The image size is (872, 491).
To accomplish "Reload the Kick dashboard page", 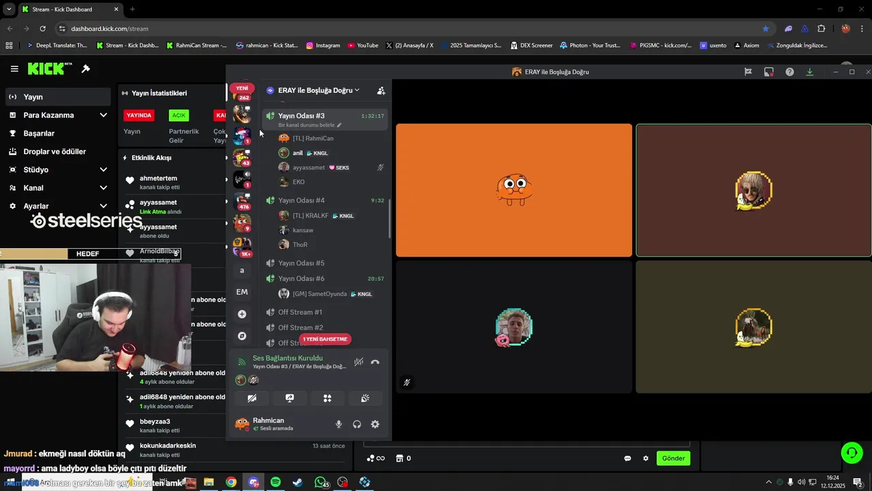I will (42, 29).
